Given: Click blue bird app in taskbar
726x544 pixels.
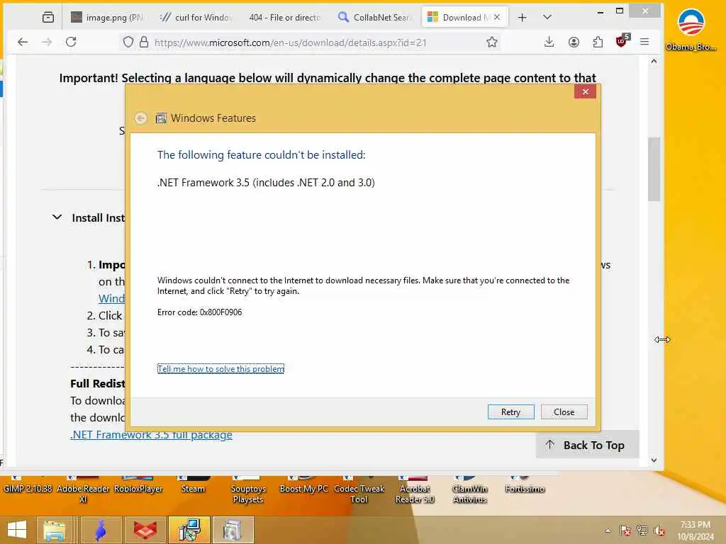Looking at the screenshot, I should (101, 530).
